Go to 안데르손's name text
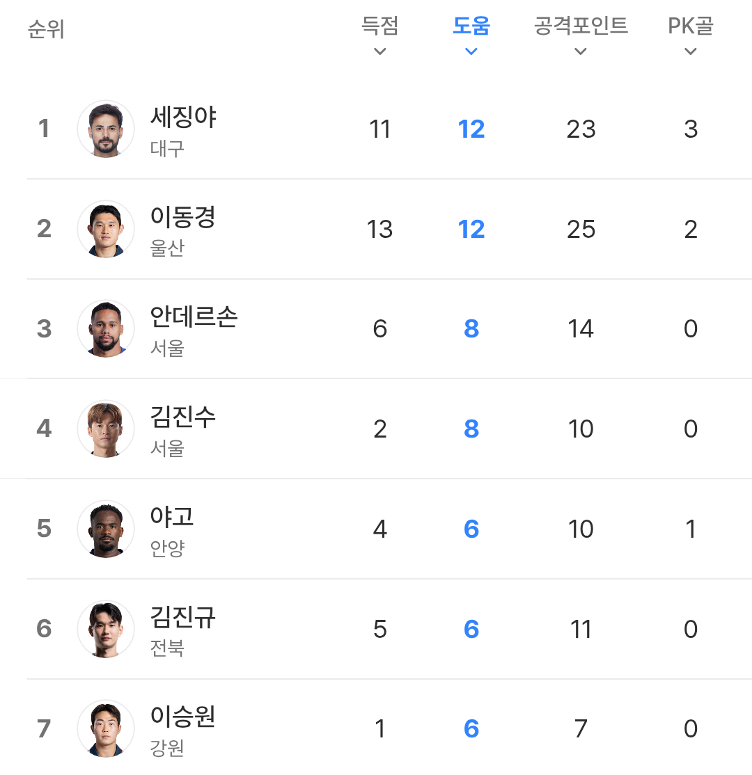This screenshot has width=752, height=775. (x=194, y=317)
